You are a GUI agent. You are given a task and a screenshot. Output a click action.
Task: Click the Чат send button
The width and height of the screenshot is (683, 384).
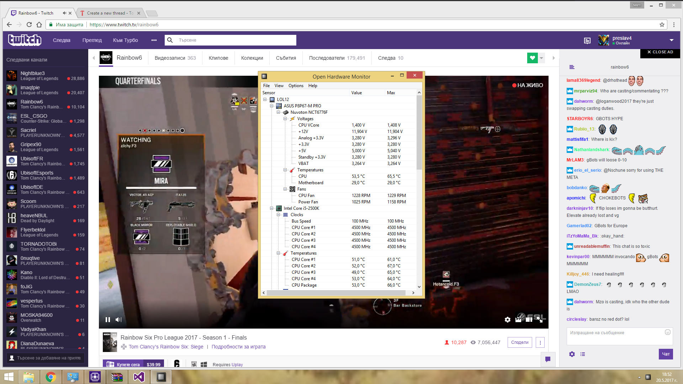click(x=666, y=354)
